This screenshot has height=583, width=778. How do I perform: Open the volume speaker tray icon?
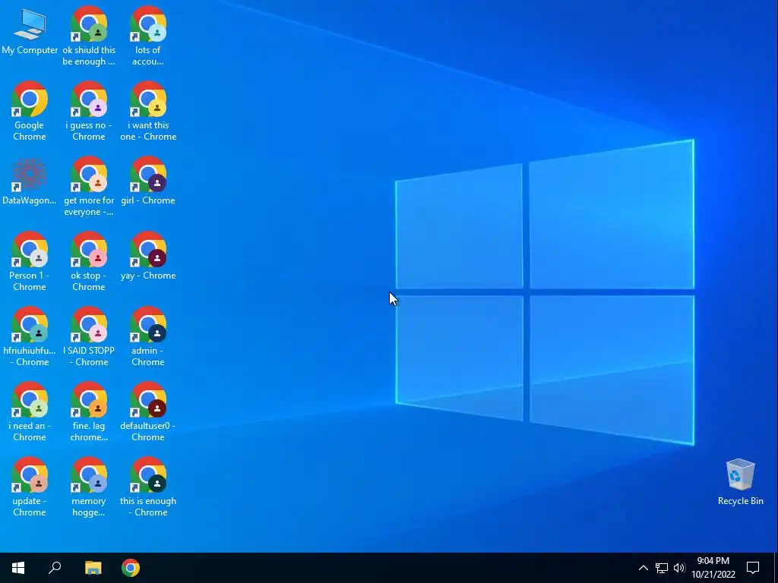tap(679, 568)
